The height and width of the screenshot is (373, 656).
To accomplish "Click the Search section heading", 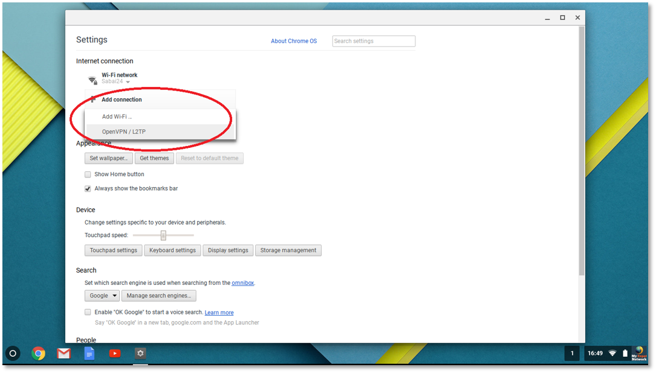I will click(x=86, y=270).
